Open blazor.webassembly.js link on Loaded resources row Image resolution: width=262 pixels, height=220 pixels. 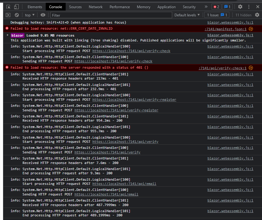[230, 35]
